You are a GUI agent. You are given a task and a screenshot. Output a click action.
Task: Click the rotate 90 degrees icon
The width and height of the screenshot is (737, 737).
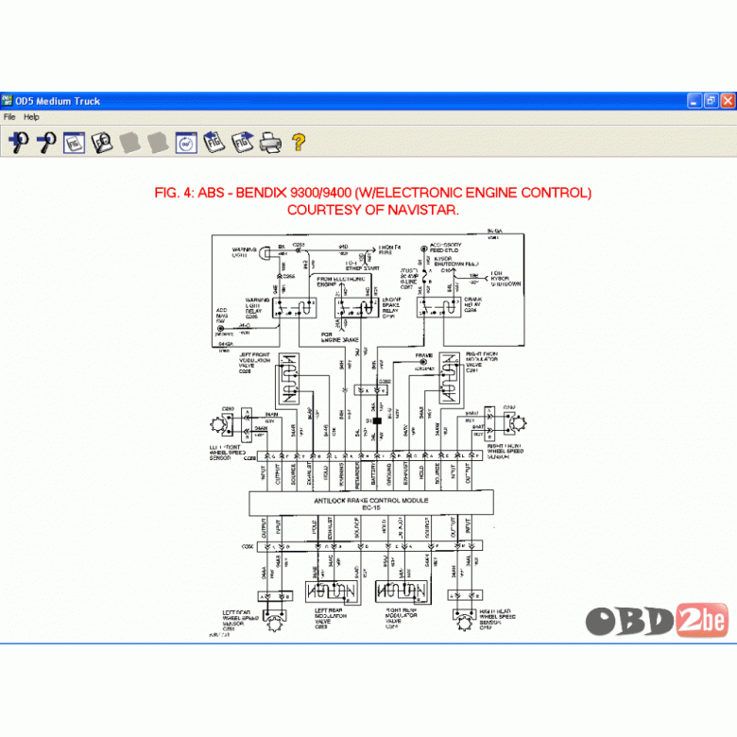186,143
